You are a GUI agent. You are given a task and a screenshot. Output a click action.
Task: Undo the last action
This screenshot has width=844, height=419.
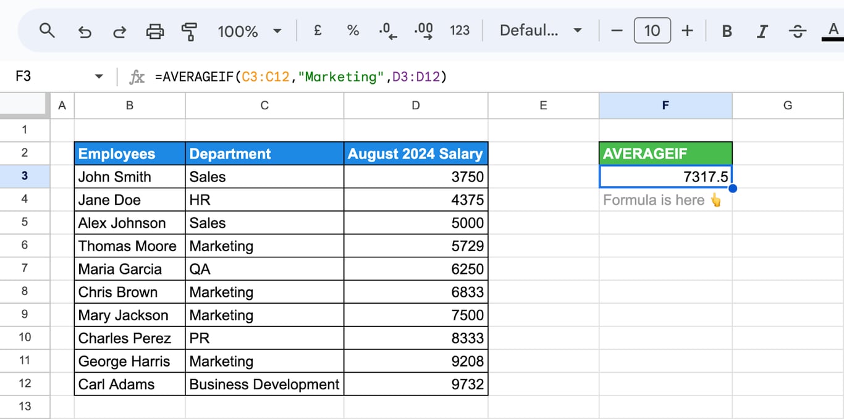point(85,31)
